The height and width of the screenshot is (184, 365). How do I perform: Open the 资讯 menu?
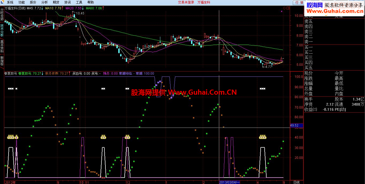coord(68,2)
